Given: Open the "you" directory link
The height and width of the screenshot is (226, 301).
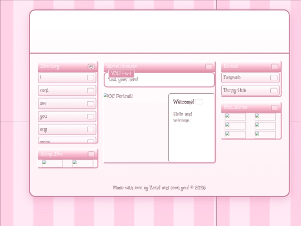Looking at the screenshot, I should click(67, 117).
